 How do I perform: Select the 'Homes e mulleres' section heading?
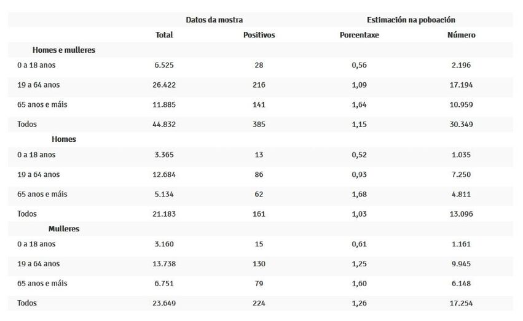click(x=64, y=50)
